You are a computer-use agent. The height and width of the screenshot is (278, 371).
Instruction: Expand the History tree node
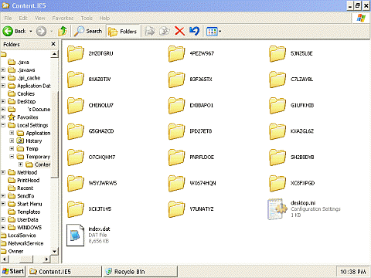pyautogui.click(x=12, y=141)
